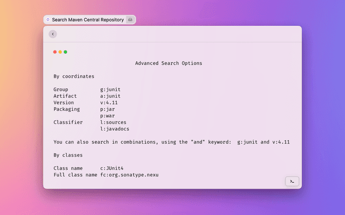Click the l:javadocs classifier example
The width and height of the screenshot is (345, 215).
pos(115,129)
